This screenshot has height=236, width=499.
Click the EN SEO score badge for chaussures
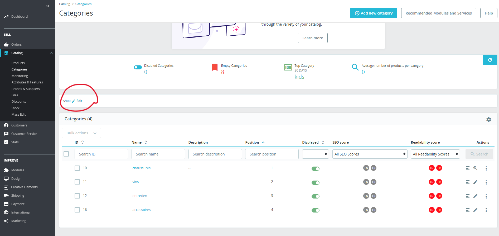[x=366, y=168]
